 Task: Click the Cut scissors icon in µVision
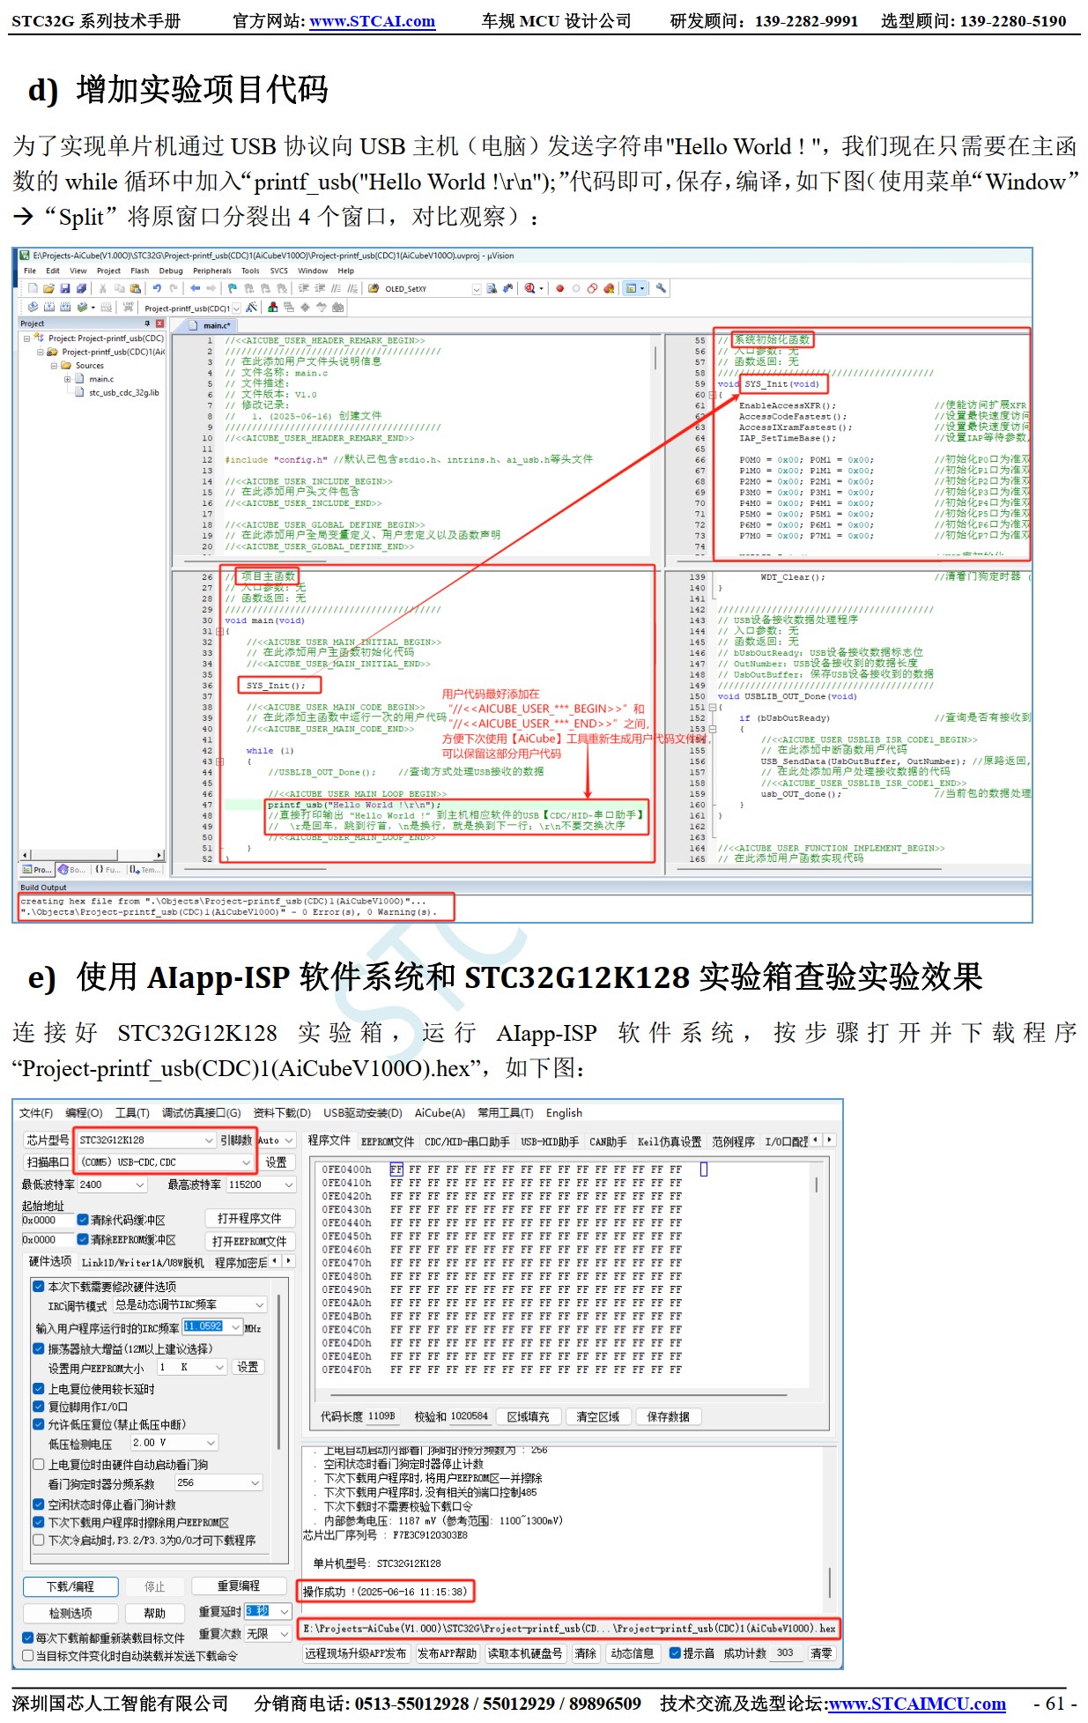point(103,288)
